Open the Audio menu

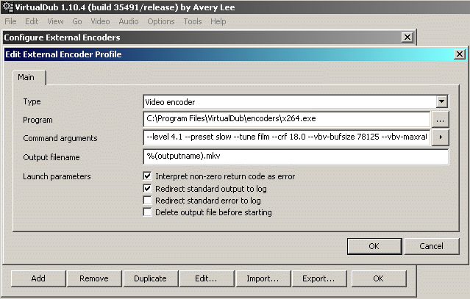129,21
